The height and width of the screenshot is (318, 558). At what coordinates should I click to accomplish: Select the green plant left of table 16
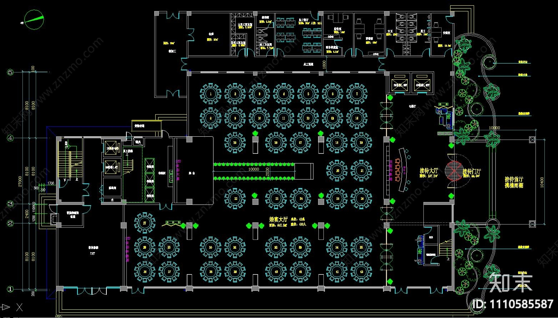[x=255, y=134]
